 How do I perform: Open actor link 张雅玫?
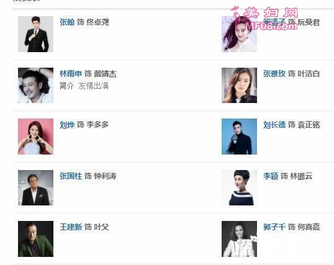click(274, 74)
